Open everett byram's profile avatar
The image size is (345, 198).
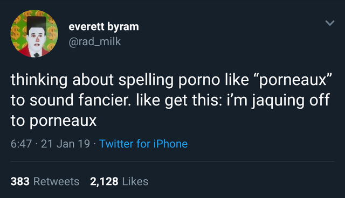point(34,33)
